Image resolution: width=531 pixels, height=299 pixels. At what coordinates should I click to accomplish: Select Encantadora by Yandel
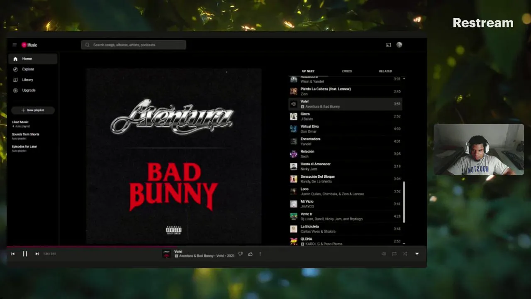pyautogui.click(x=345, y=141)
